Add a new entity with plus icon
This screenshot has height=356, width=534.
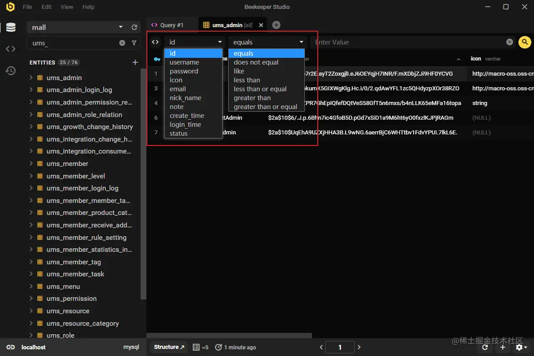(135, 62)
